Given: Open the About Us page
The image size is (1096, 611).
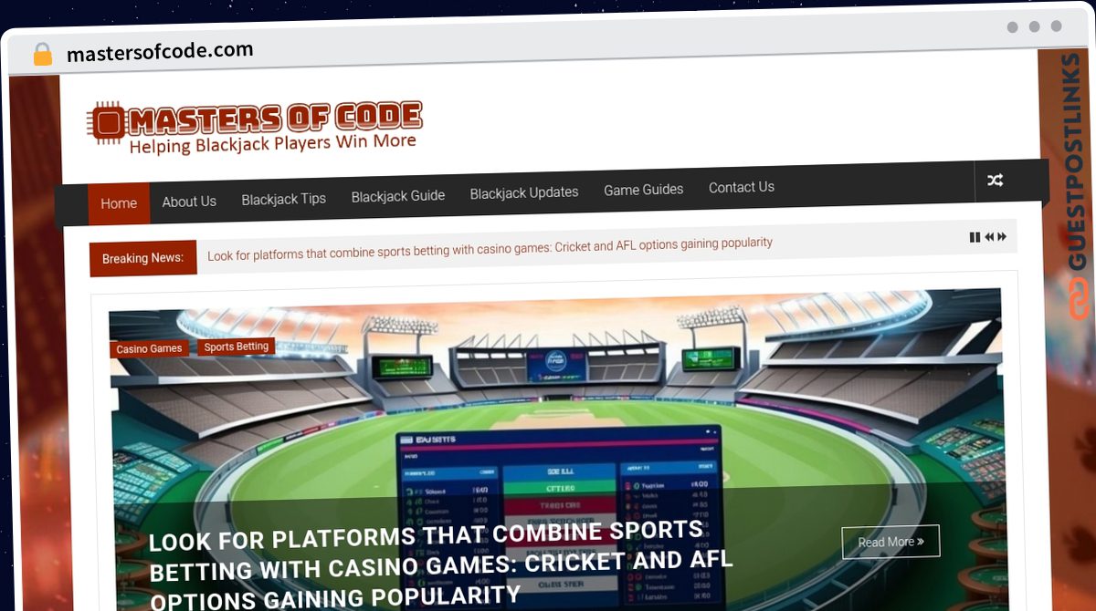Looking at the screenshot, I should (189, 202).
